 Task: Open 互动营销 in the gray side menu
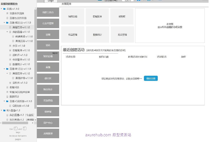48,100
